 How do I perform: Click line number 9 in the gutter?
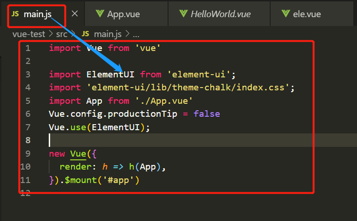coord(28,154)
